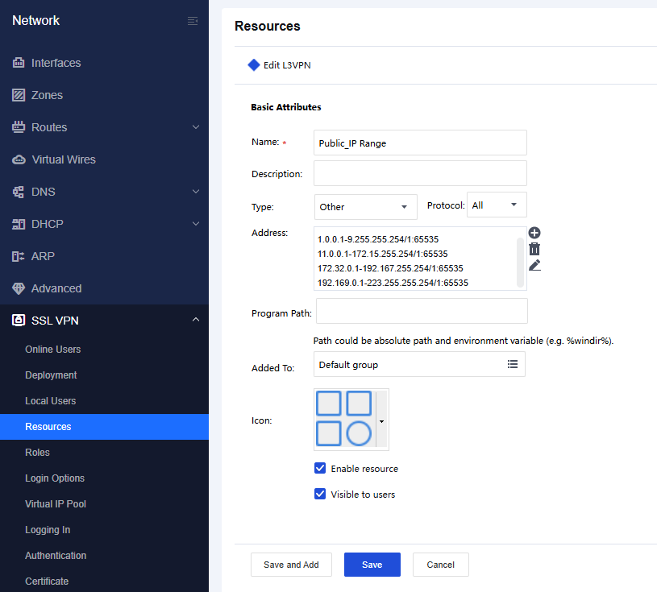Image resolution: width=657 pixels, height=592 pixels.
Task: Click the Save and Add button
Action: tap(291, 565)
